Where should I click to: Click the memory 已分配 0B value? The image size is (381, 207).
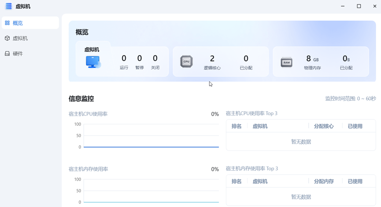[346, 58]
